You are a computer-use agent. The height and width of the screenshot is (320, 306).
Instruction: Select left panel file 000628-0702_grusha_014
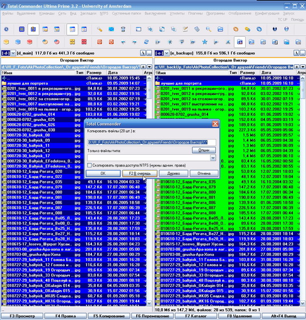pos(74,115)
